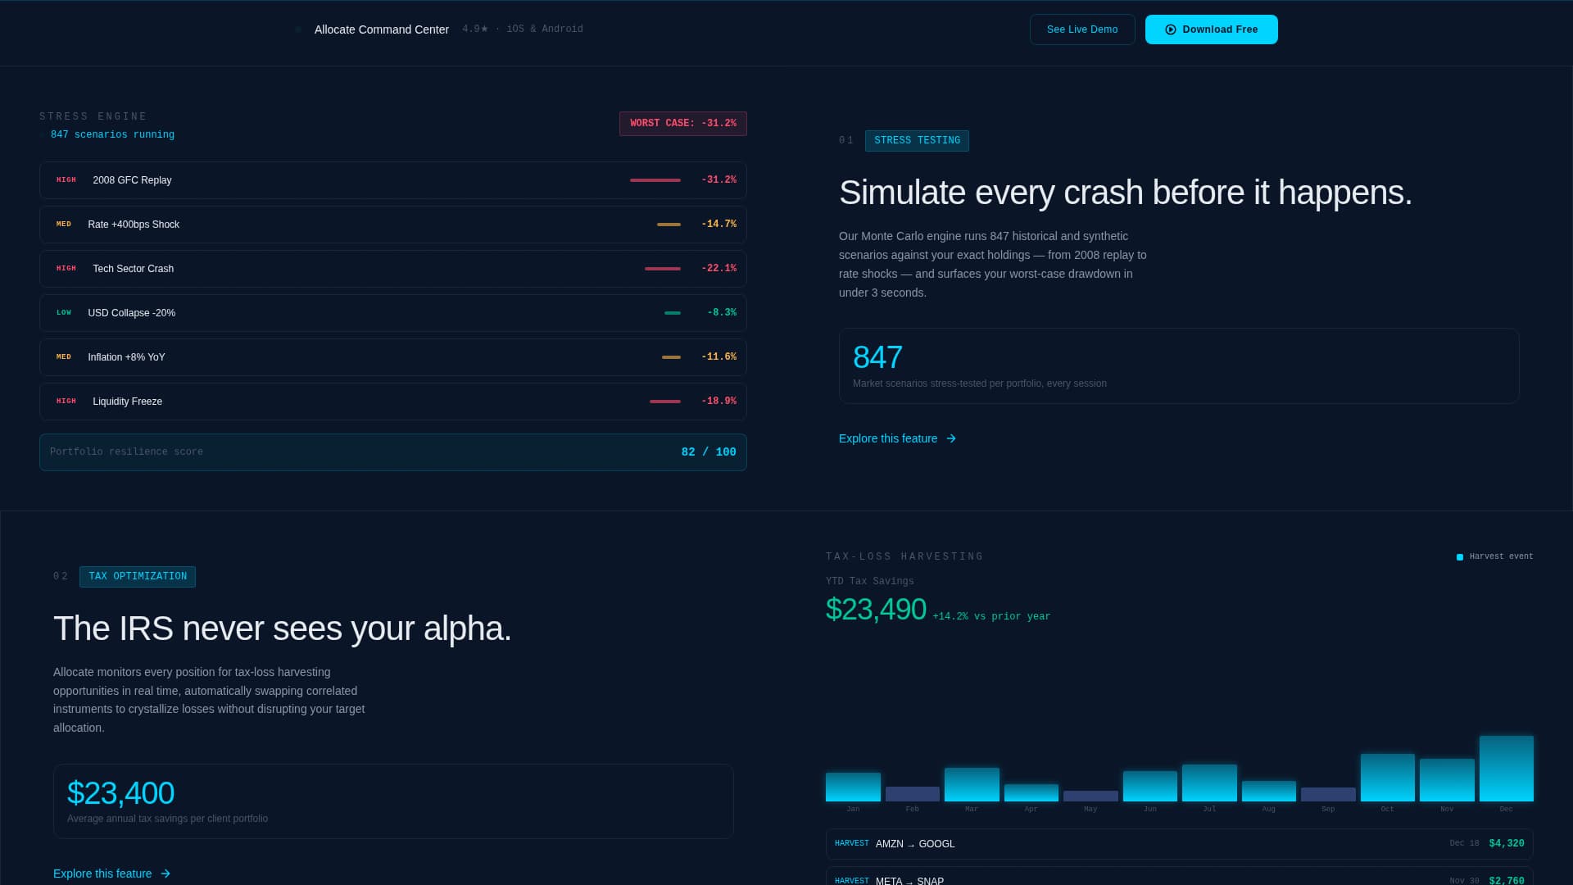Select the 2008 GFC Replay scenario row
The height and width of the screenshot is (885, 1573).
pos(393,180)
